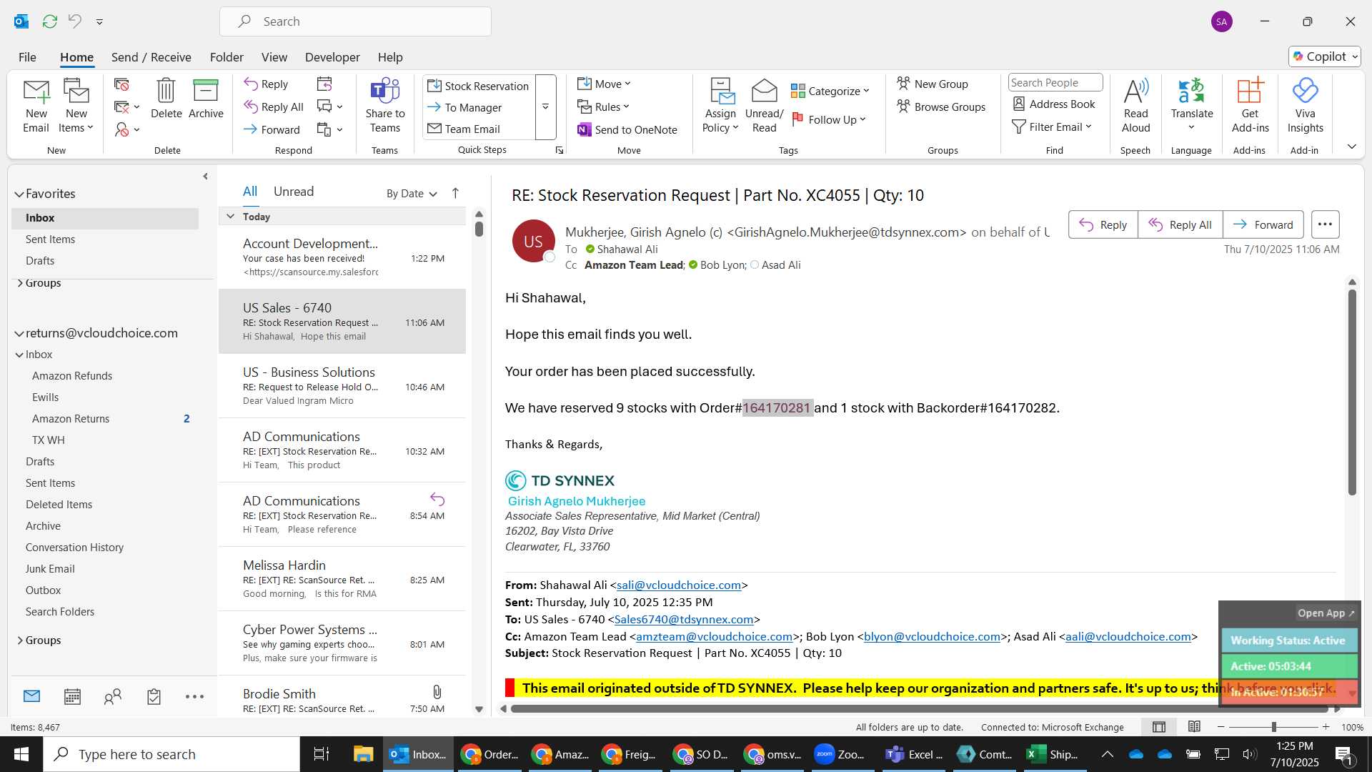Open sali@vcloudchoice.com email link

(x=678, y=585)
